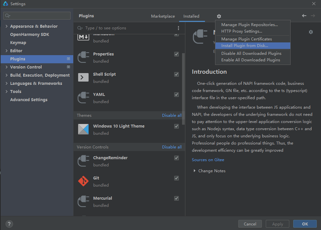The height and width of the screenshot is (230, 321).
Task: Toggle the ChangeReminder plugin checkbox
Action: pyautogui.click(x=176, y=158)
